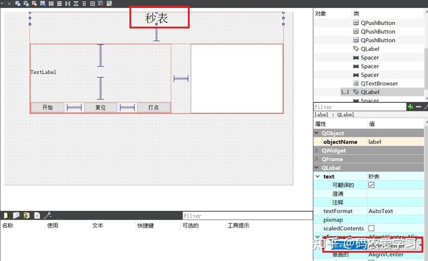Click the AlignVCenter value

pyautogui.click(x=386, y=254)
